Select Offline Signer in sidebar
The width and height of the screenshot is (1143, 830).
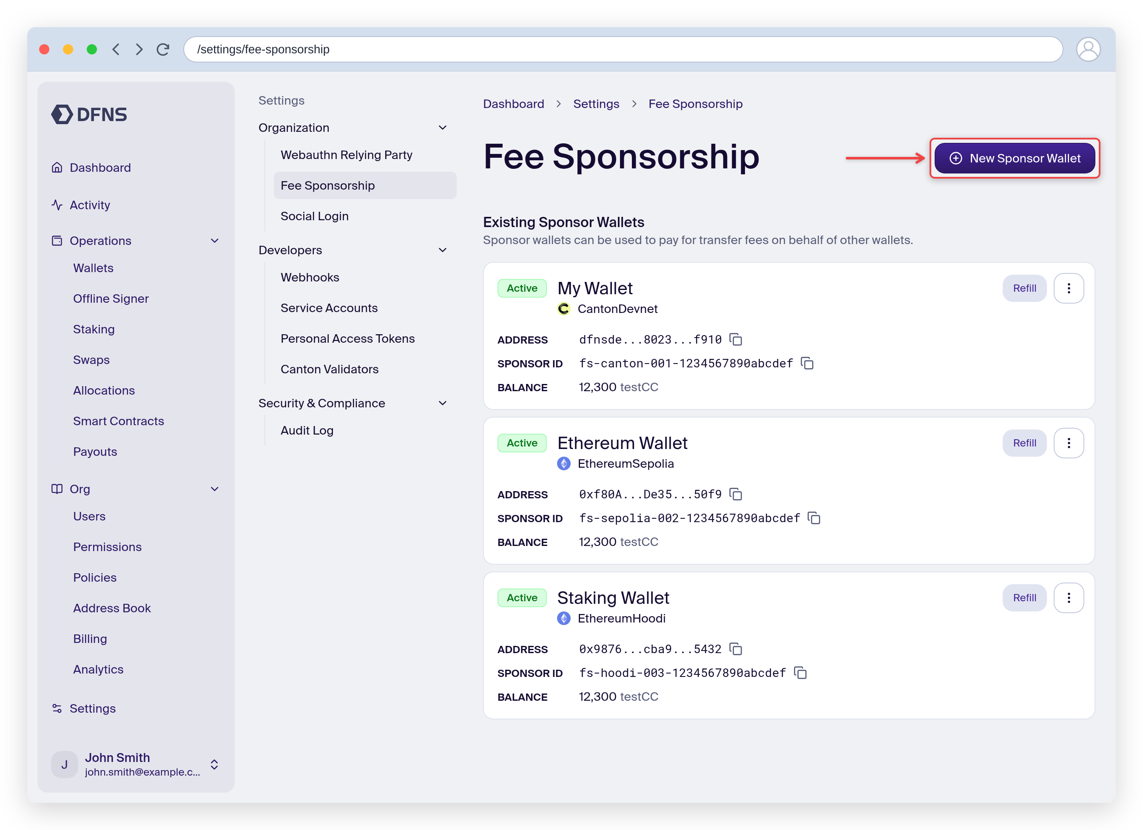click(111, 299)
